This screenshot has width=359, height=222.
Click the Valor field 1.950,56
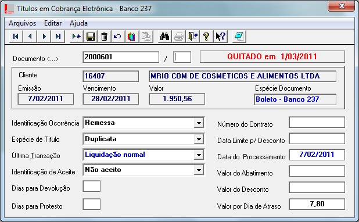(x=177, y=99)
